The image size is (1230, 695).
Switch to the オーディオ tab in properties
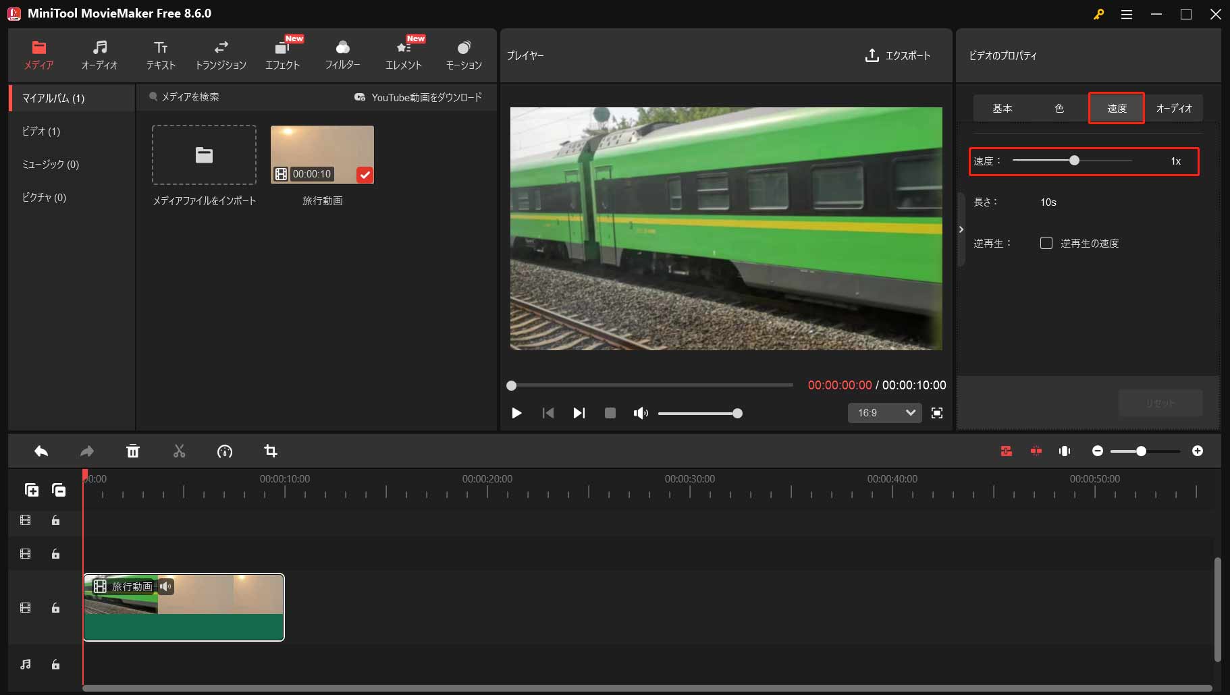pos(1175,108)
